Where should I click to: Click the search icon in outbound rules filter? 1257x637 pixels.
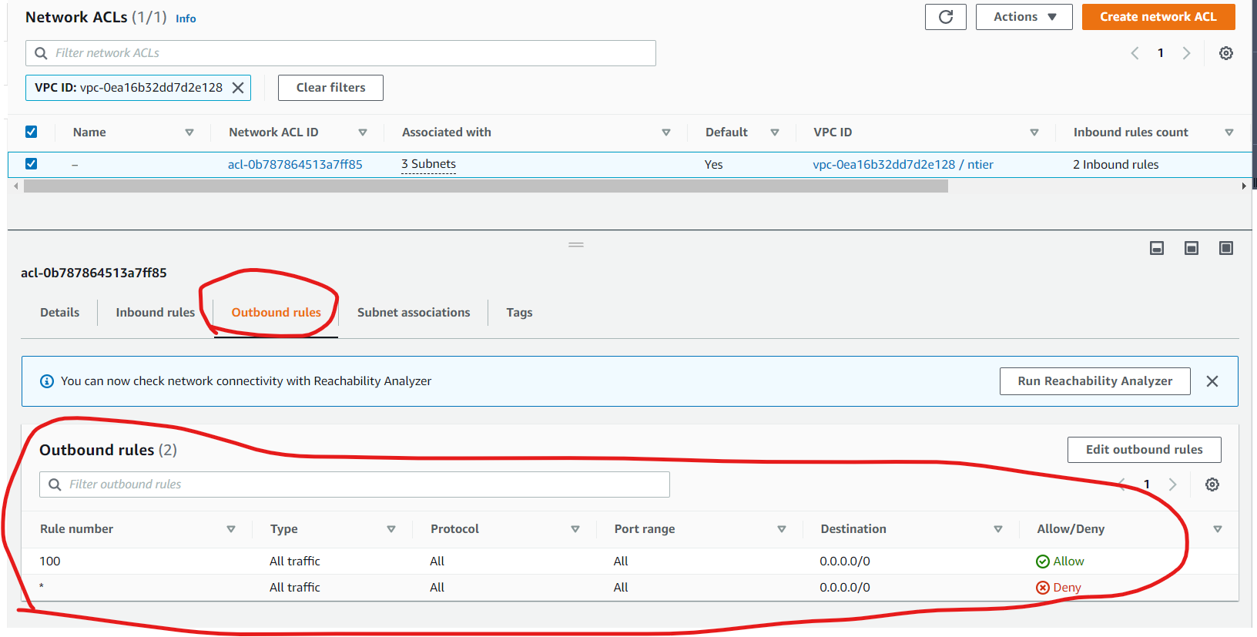55,484
